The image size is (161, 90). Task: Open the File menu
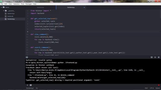pyautogui.click(x=2, y=4)
